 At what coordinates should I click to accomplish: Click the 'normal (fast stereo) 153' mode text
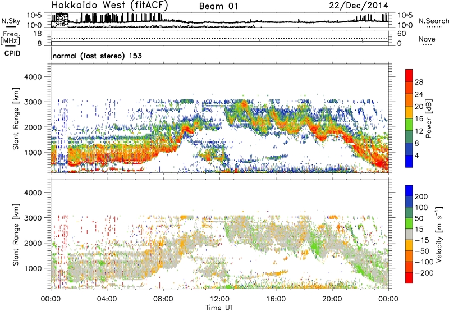[x=97, y=56]
